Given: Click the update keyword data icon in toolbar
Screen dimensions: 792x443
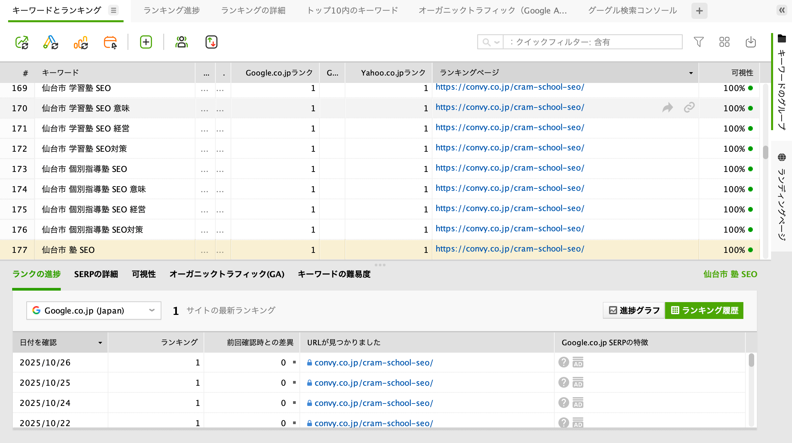Looking at the screenshot, I should pos(51,42).
